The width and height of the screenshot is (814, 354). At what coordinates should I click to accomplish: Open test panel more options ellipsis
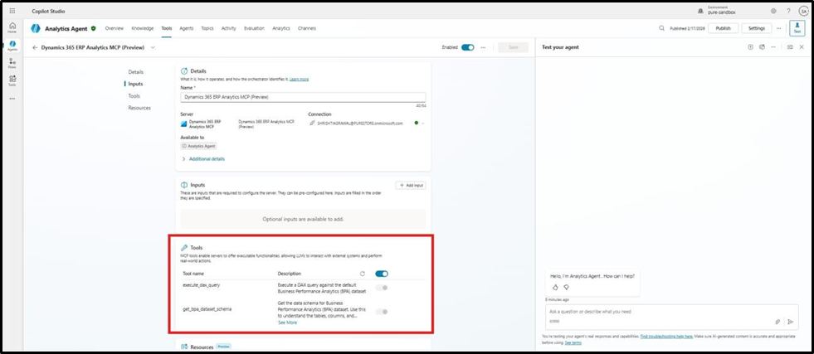[773, 46]
